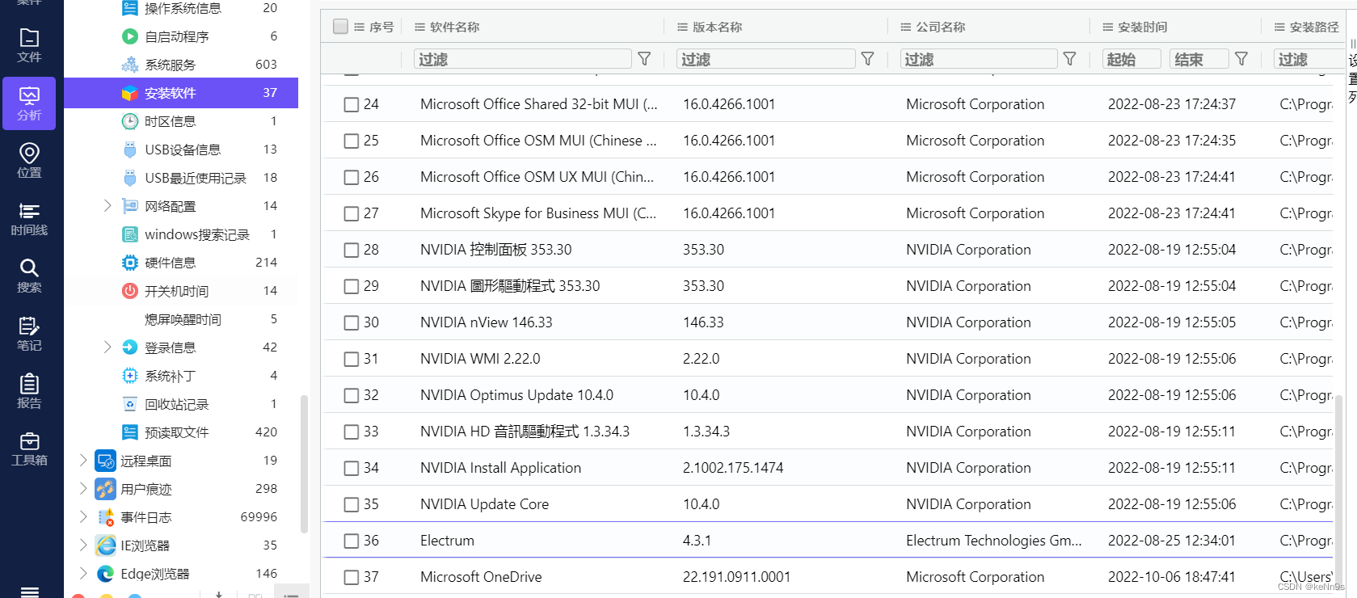The width and height of the screenshot is (1357, 598).
Task: Click the 软件名称 filter input field
Action: tap(523, 59)
